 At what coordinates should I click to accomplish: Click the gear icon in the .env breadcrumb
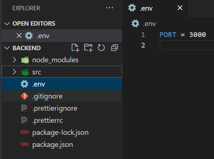tap(135, 23)
